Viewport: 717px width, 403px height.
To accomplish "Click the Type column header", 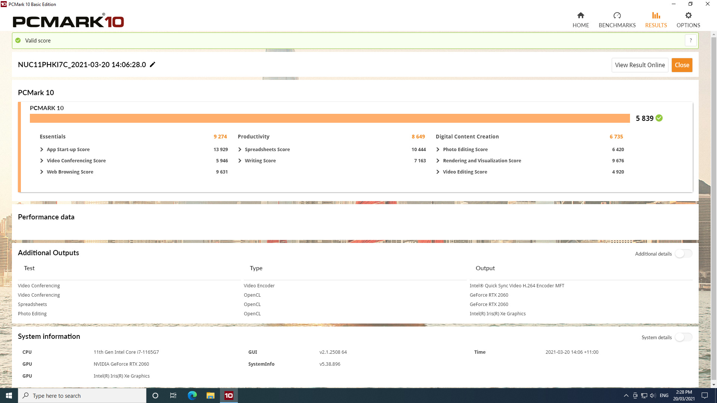I will pyautogui.click(x=256, y=268).
